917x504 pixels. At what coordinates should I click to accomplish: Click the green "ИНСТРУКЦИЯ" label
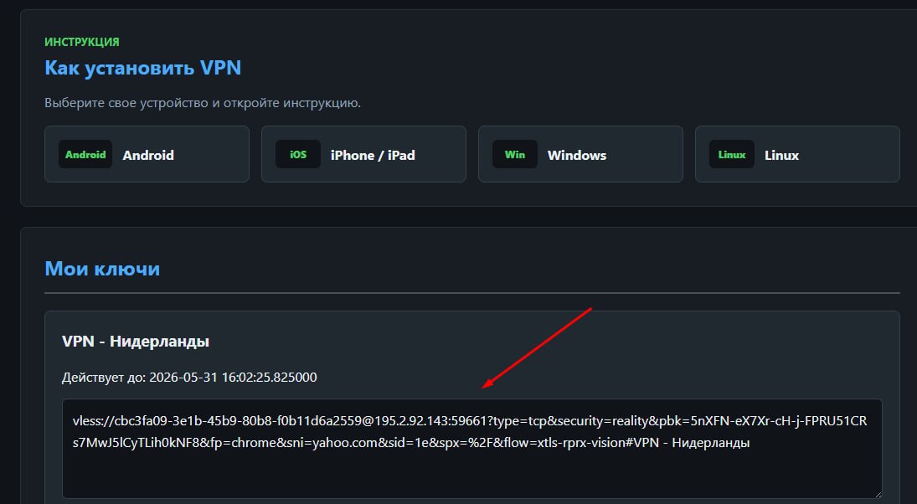(82, 42)
